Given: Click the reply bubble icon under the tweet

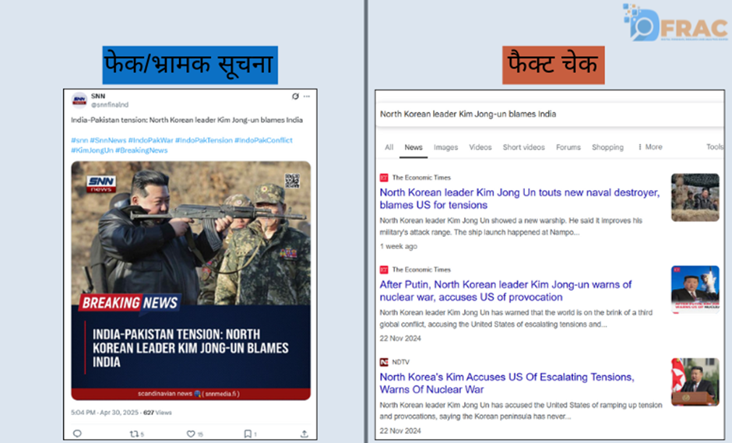Looking at the screenshot, I should (x=78, y=434).
